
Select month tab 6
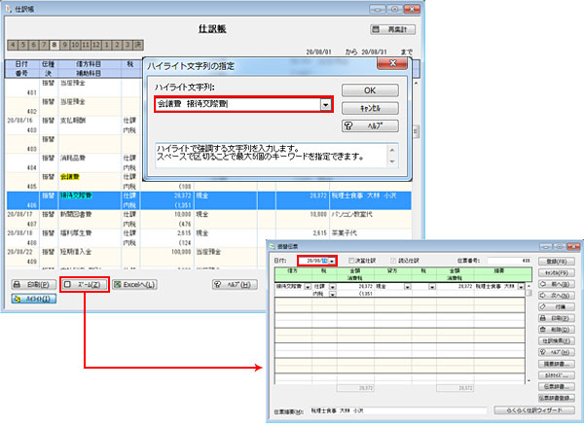[x=33, y=45]
